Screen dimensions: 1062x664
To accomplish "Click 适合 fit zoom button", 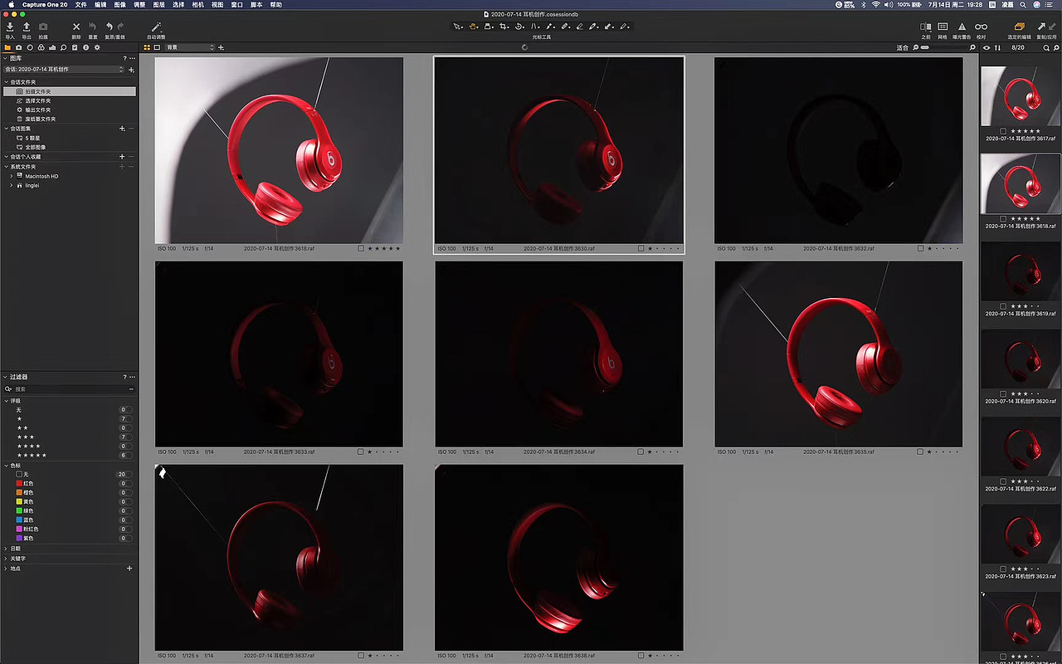I will 903,48.
